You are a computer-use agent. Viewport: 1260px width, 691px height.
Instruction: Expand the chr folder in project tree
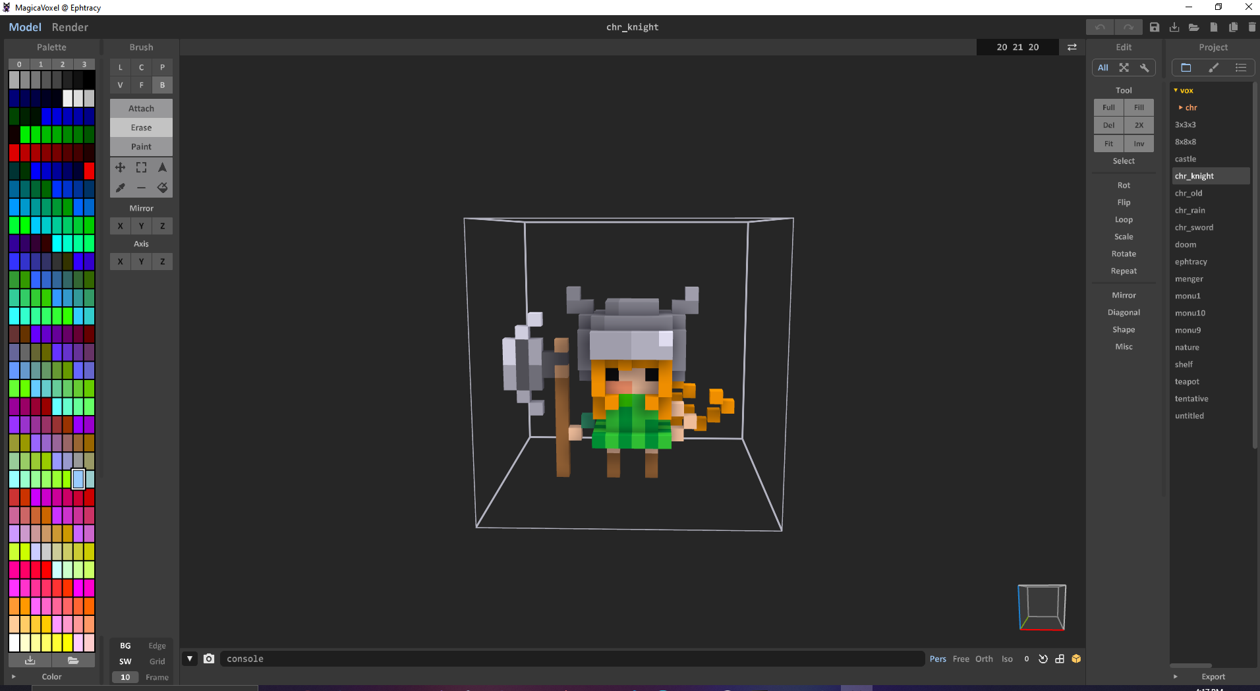pyautogui.click(x=1180, y=107)
